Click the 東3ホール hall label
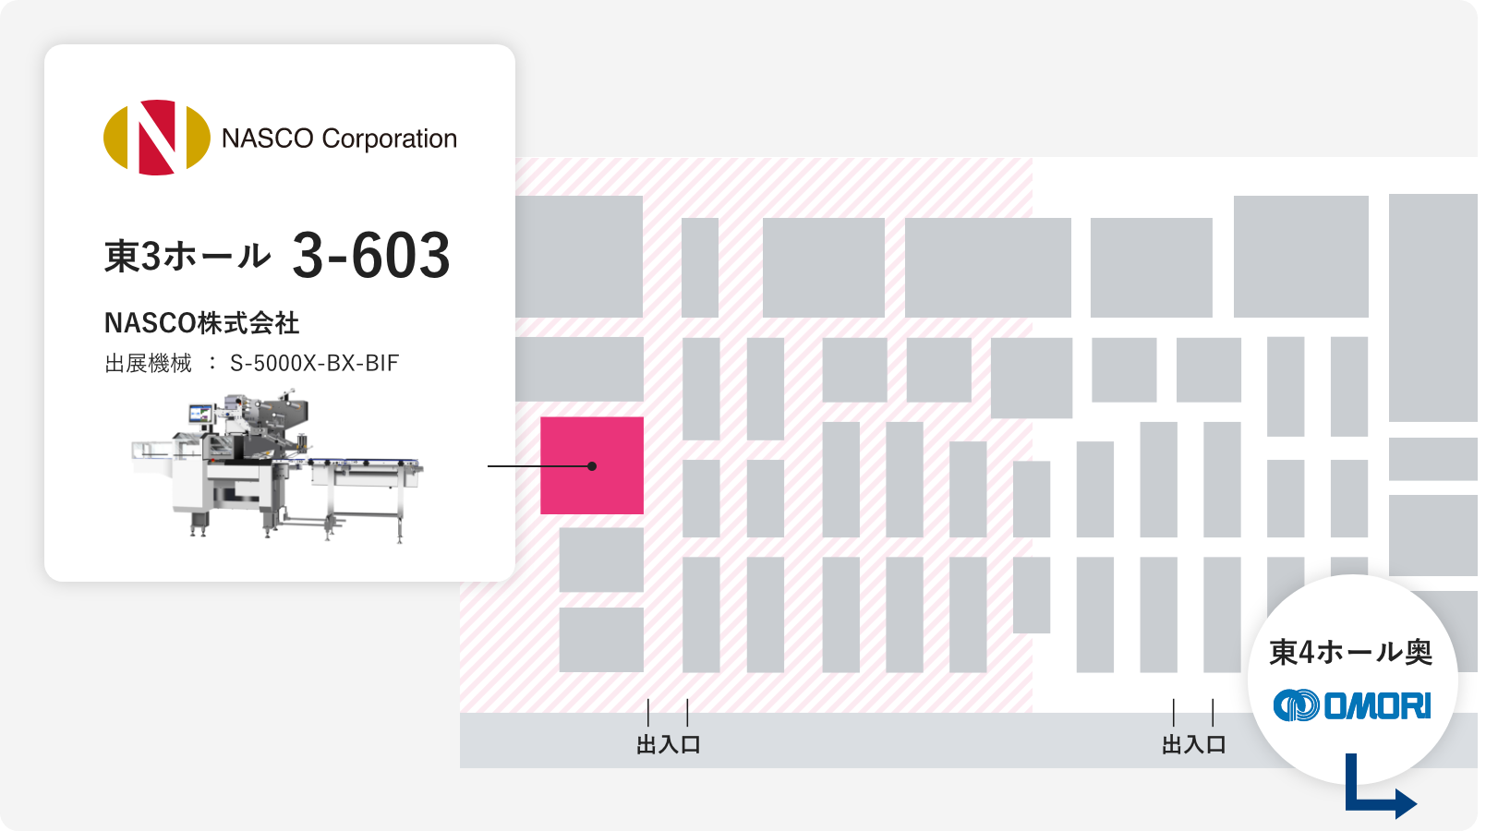The height and width of the screenshot is (831, 1486). tap(187, 256)
